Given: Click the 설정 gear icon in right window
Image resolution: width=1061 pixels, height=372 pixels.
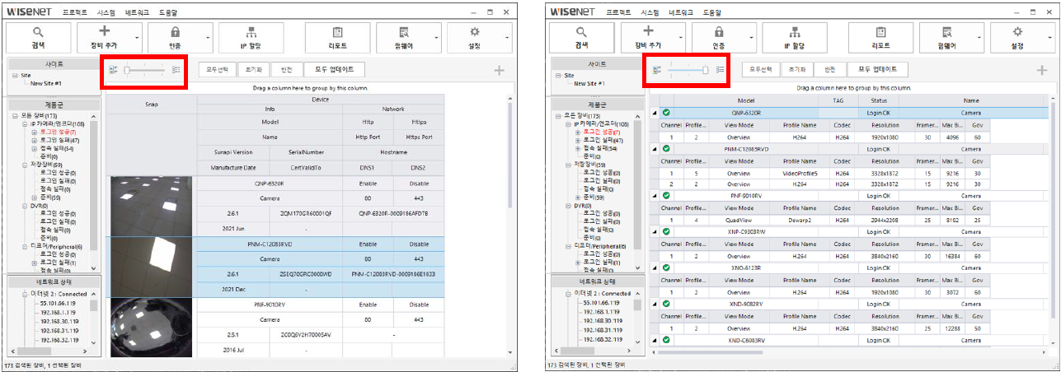Looking at the screenshot, I should click(x=1018, y=31).
